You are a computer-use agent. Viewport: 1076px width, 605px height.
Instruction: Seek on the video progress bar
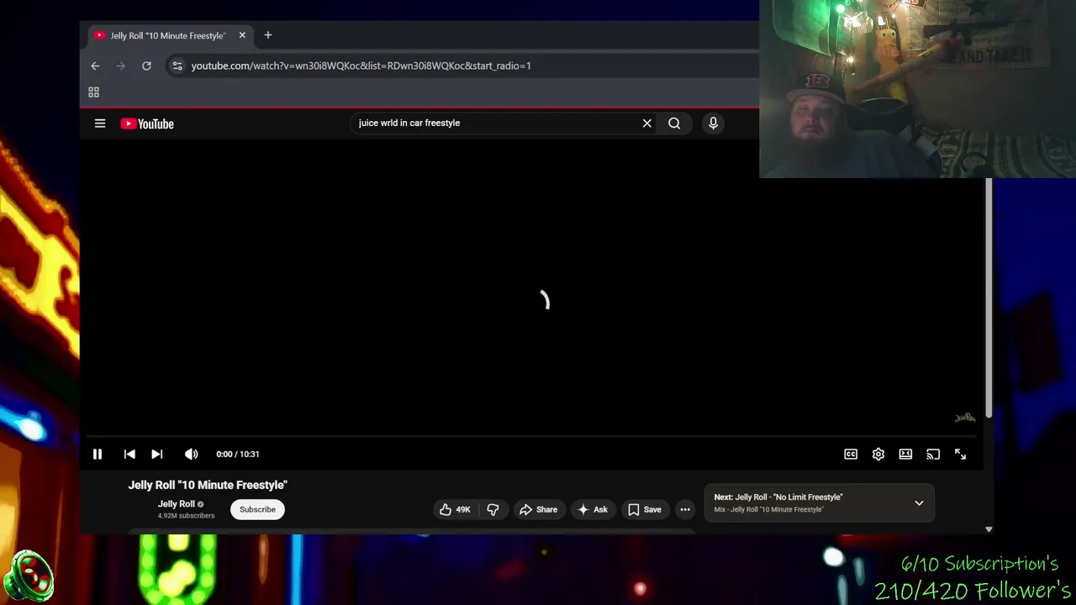tap(531, 437)
